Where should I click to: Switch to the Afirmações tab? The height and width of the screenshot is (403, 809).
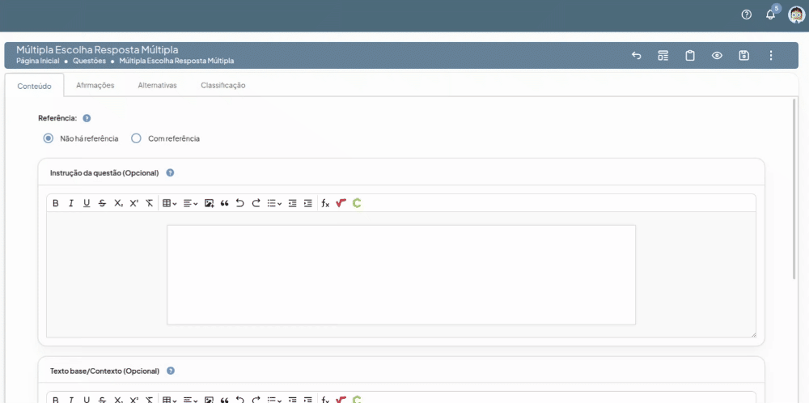click(x=95, y=85)
